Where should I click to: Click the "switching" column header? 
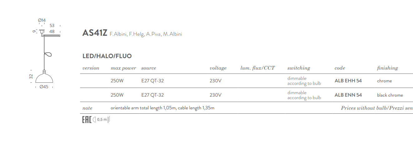[x=298, y=68]
